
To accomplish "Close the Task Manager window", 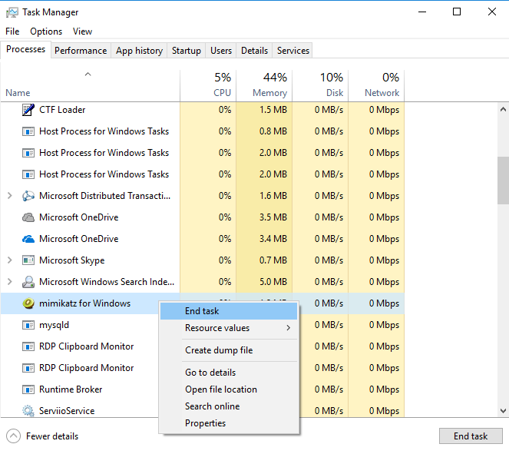I will click(x=492, y=12).
